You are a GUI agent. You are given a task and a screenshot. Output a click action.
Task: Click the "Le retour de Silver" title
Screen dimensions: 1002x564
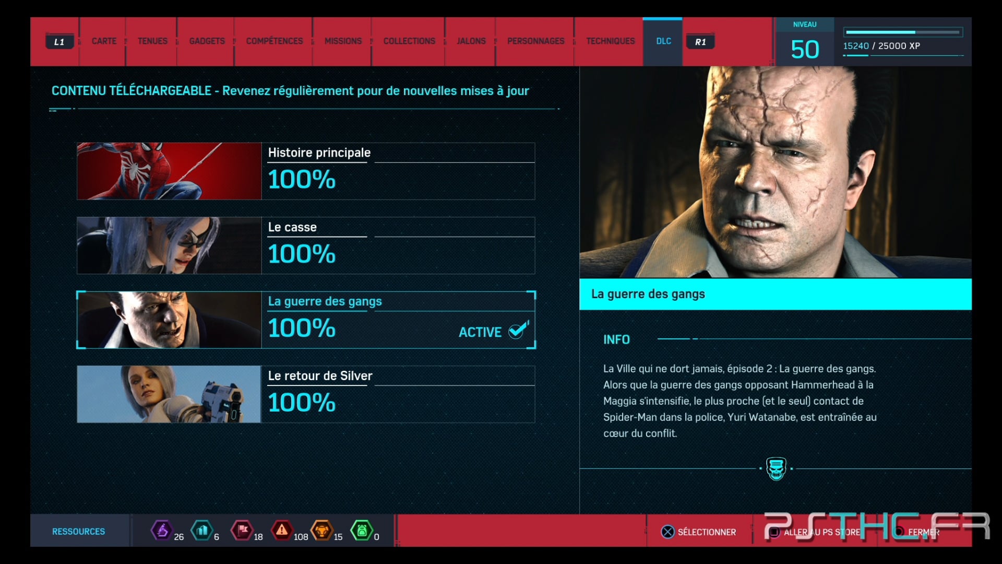click(320, 375)
